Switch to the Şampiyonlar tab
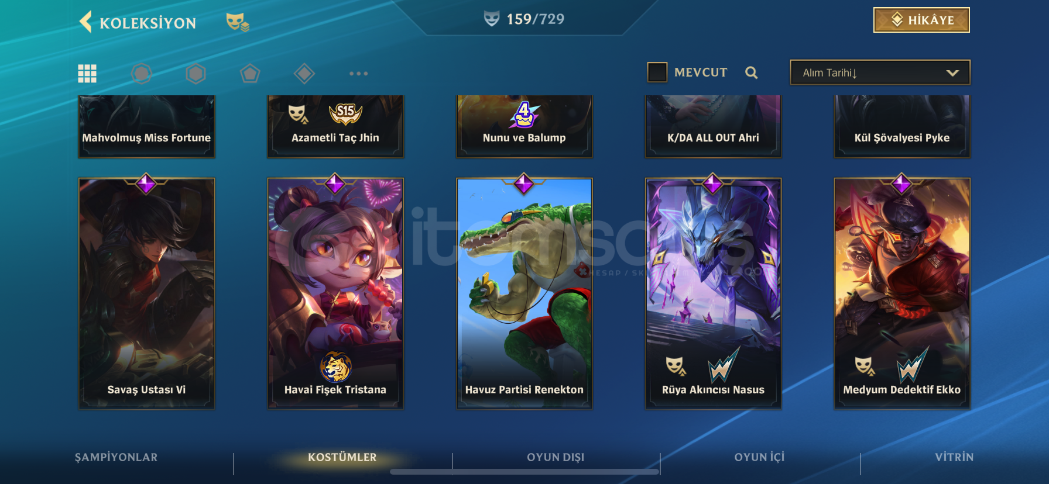The image size is (1049, 484). 116,457
